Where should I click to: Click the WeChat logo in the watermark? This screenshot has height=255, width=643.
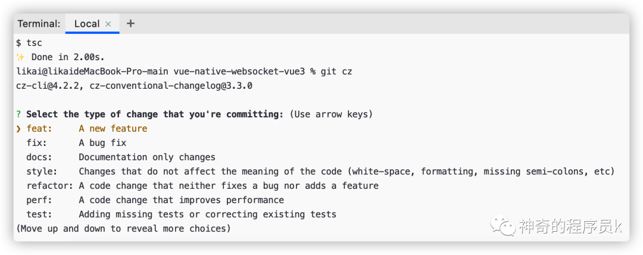click(502, 225)
